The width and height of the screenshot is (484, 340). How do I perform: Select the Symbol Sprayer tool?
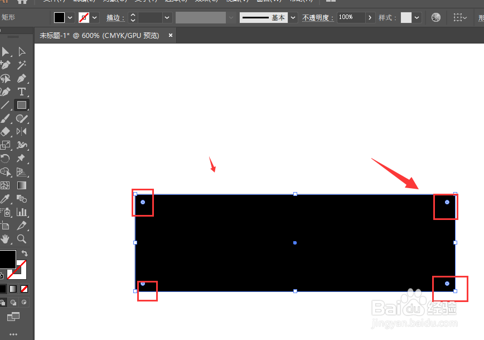point(6,212)
